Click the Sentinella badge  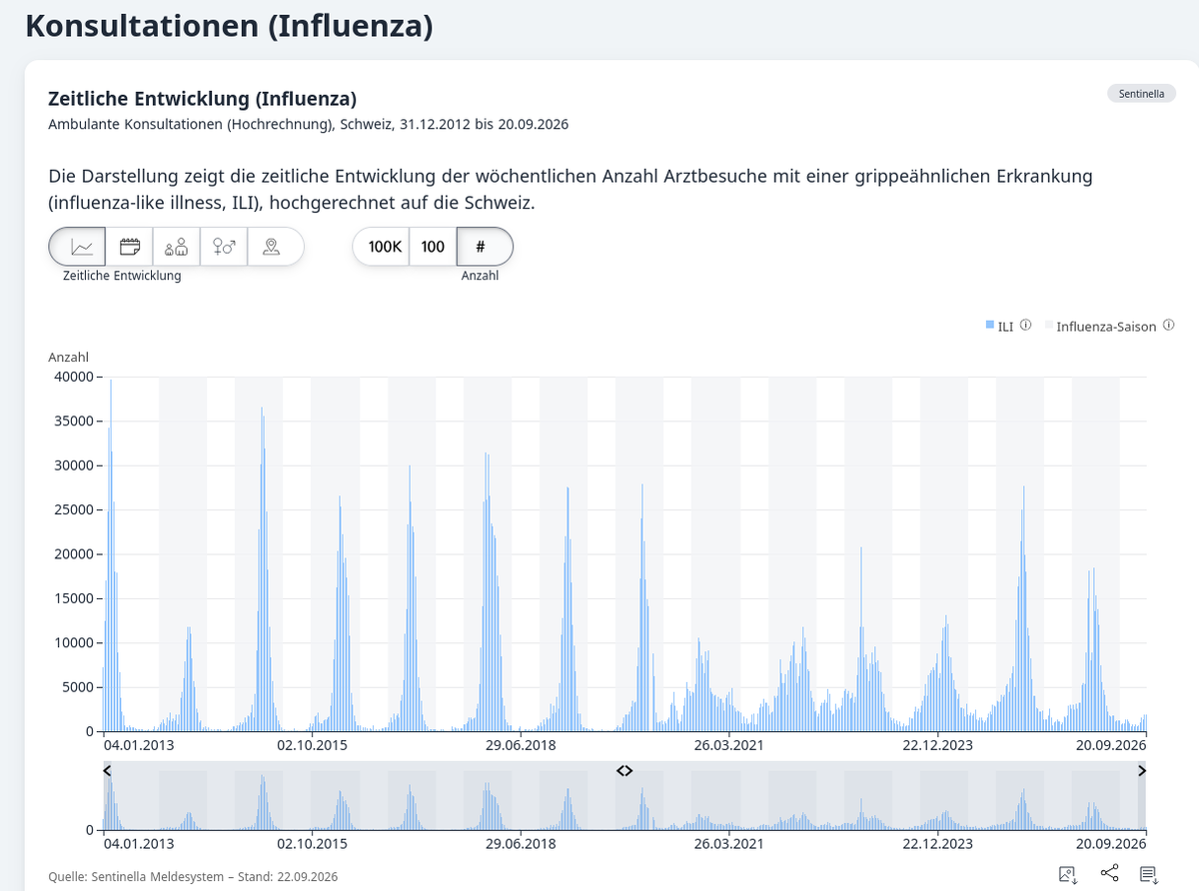[x=1141, y=94]
